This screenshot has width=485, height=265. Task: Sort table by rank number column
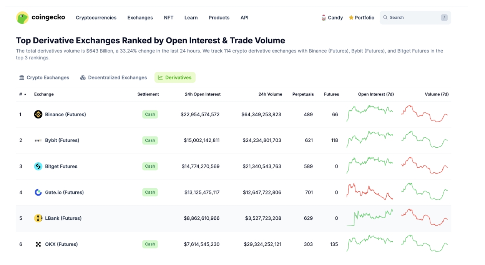click(22, 94)
